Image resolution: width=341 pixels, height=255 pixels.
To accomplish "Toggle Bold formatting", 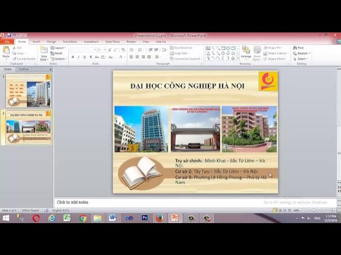I will 73,57.
